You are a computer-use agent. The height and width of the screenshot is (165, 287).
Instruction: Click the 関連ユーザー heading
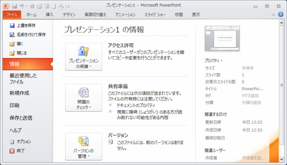(215, 150)
